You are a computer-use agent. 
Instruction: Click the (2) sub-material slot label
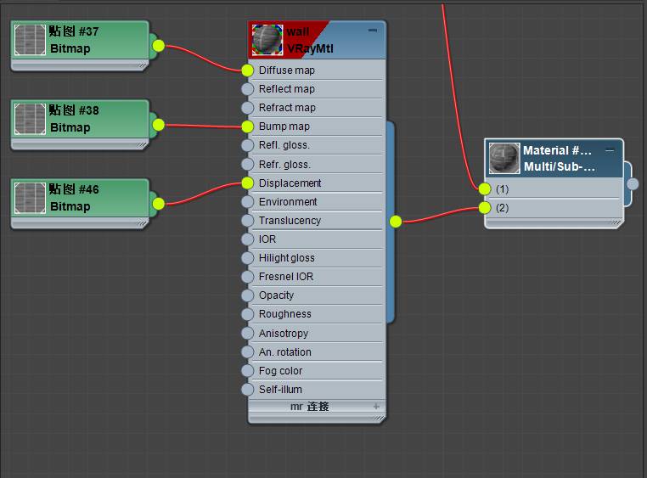pyautogui.click(x=502, y=207)
